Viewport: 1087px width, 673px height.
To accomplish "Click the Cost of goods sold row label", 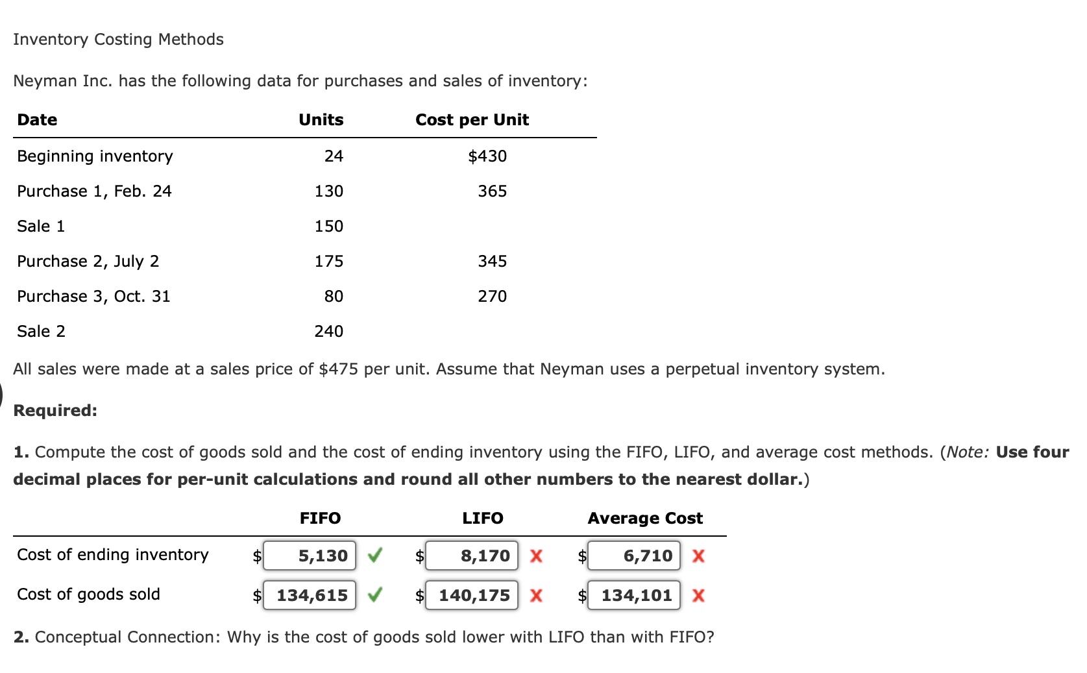I will tap(89, 594).
